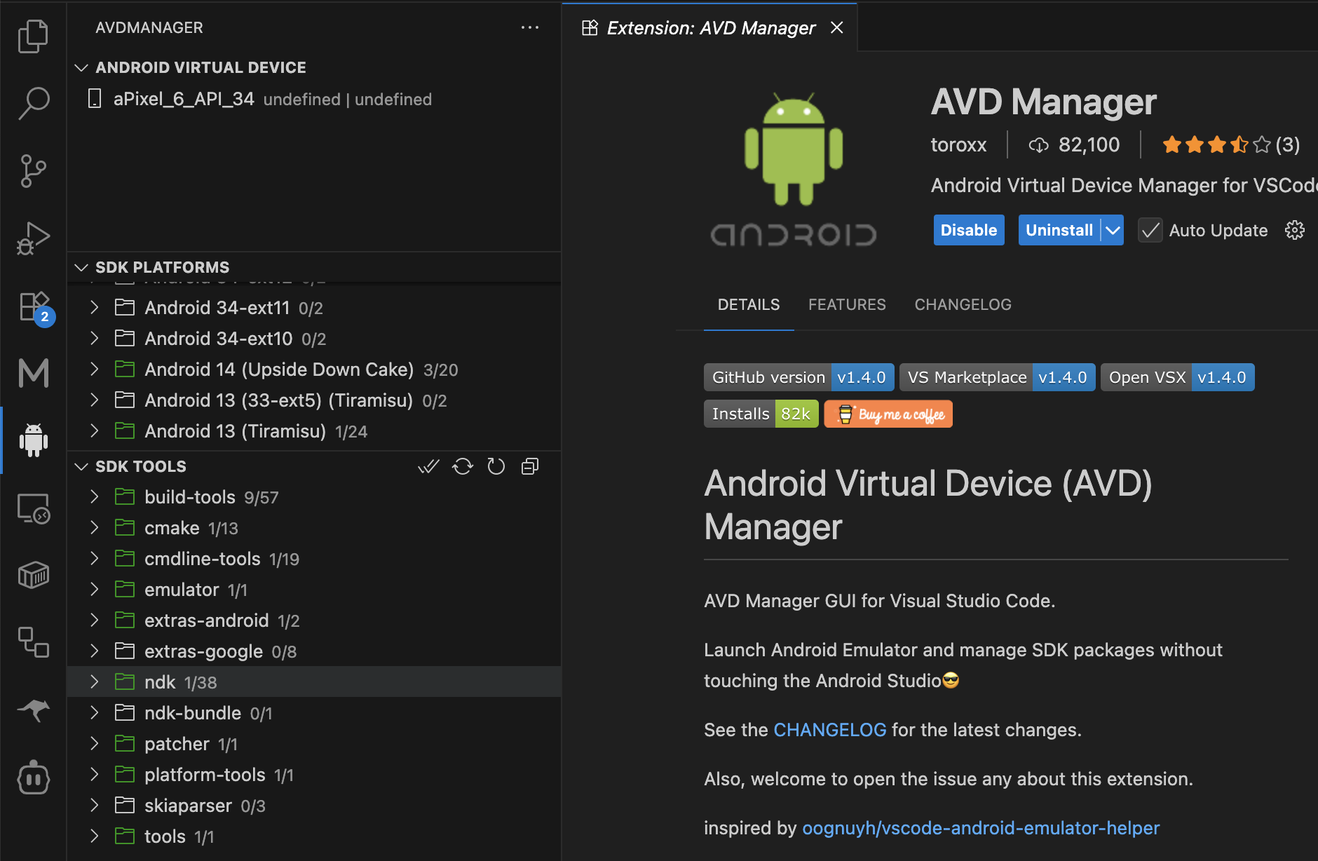Screen dimensions: 1318x861
Task: Select the skiaparser 0/3 row
Action: 314,805
